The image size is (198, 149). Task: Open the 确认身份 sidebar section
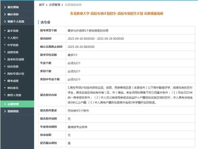tap(17, 14)
